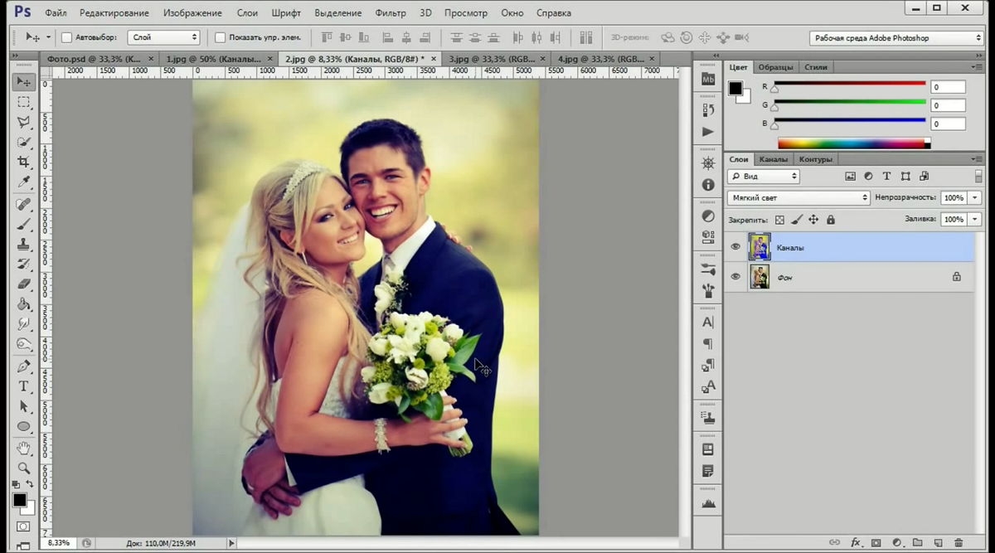Open the Layers panel flyout menu
Image resolution: width=995 pixels, height=553 pixels.
click(x=976, y=159)
